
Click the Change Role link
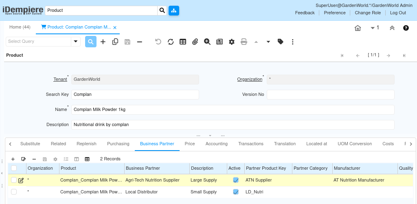click(368, 13)
